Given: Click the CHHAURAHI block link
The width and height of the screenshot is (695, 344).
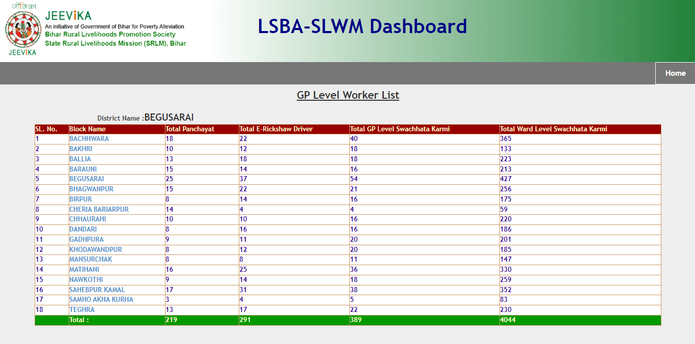Looking at the screenshot, I should (87, 219).
